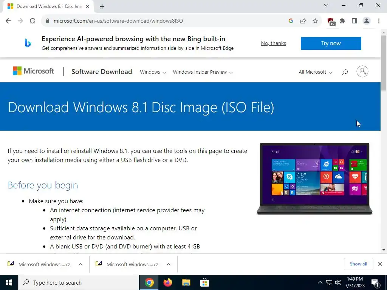The width and height of the screenshot is (387, 290).
Task: Open the Chrome profile avatar
Action: click(x=367, y=21)
